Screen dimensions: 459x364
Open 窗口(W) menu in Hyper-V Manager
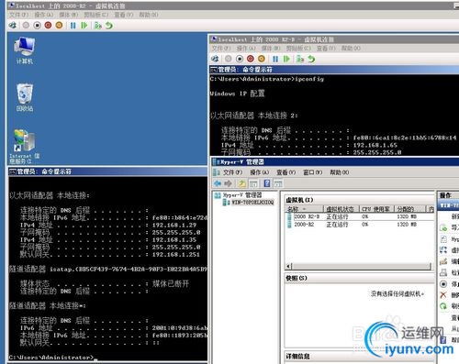pyautogui.click(x=313, y=172)
